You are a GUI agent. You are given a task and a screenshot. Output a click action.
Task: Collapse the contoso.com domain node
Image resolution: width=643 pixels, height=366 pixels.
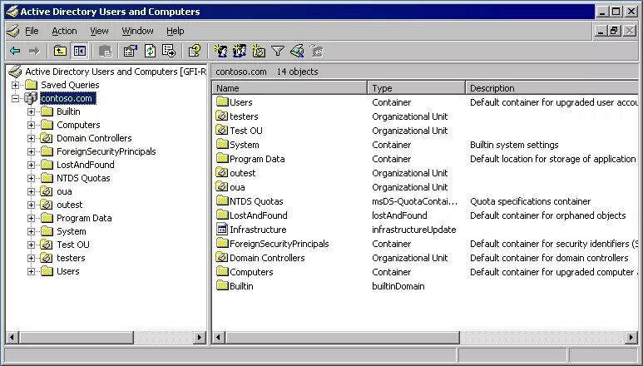click(15, 98)
